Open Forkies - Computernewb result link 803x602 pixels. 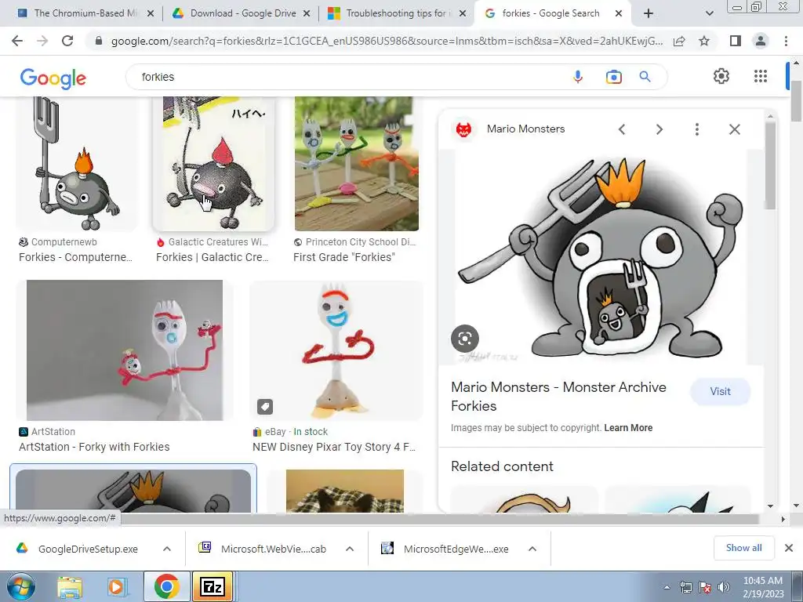pos(76,257)
